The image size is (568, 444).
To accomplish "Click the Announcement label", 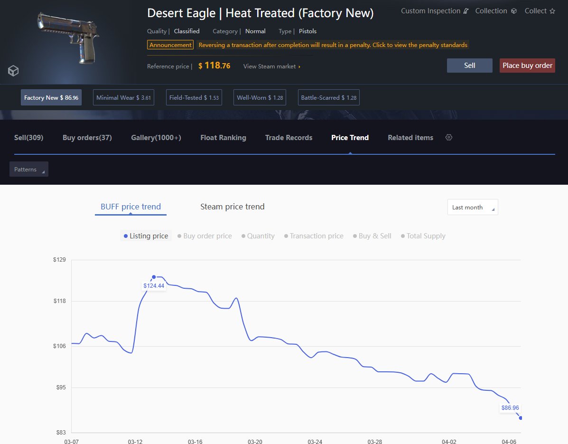I will pos(170,45).
